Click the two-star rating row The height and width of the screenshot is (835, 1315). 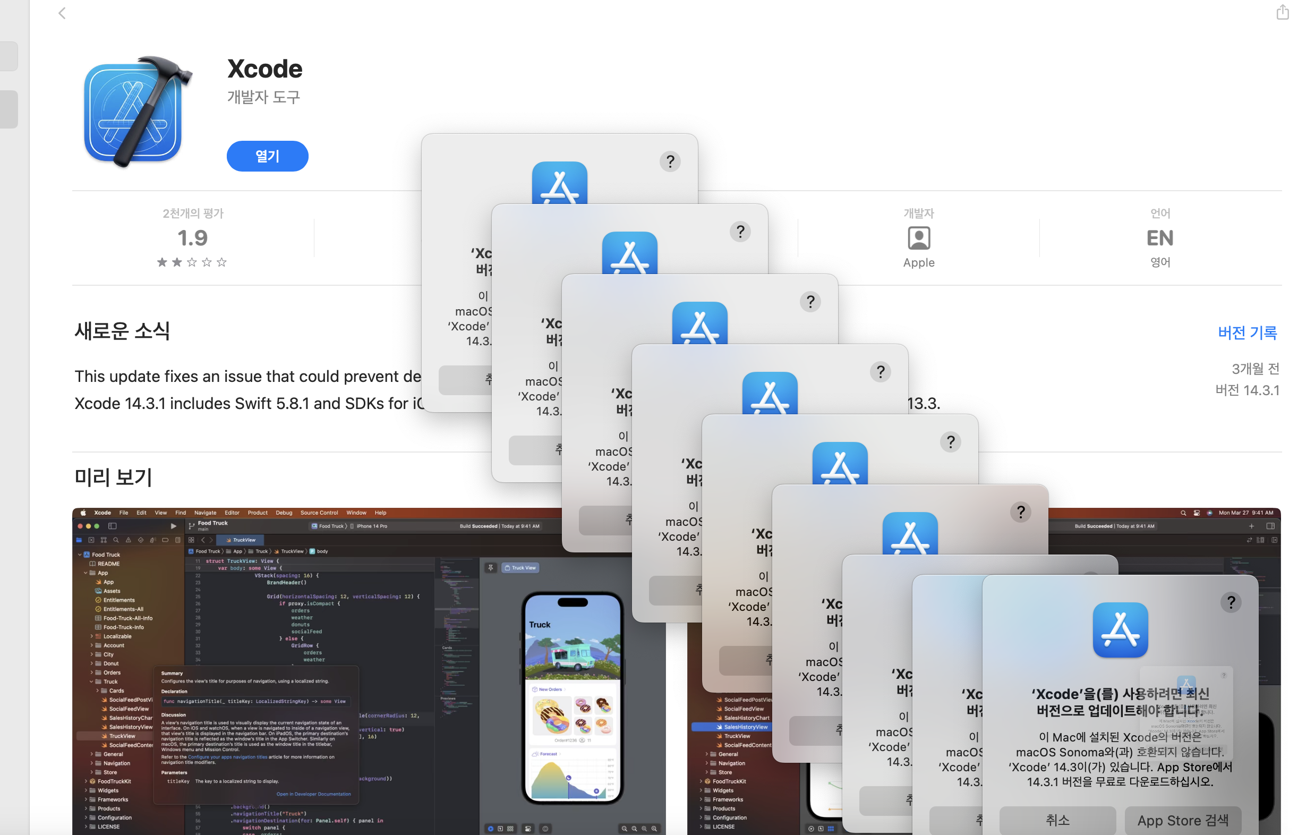tap(192, 262)
